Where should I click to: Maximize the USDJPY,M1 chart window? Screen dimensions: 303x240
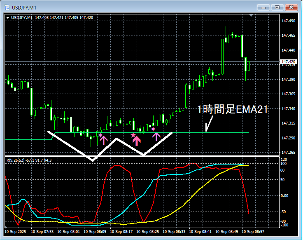tap(277, 7)
